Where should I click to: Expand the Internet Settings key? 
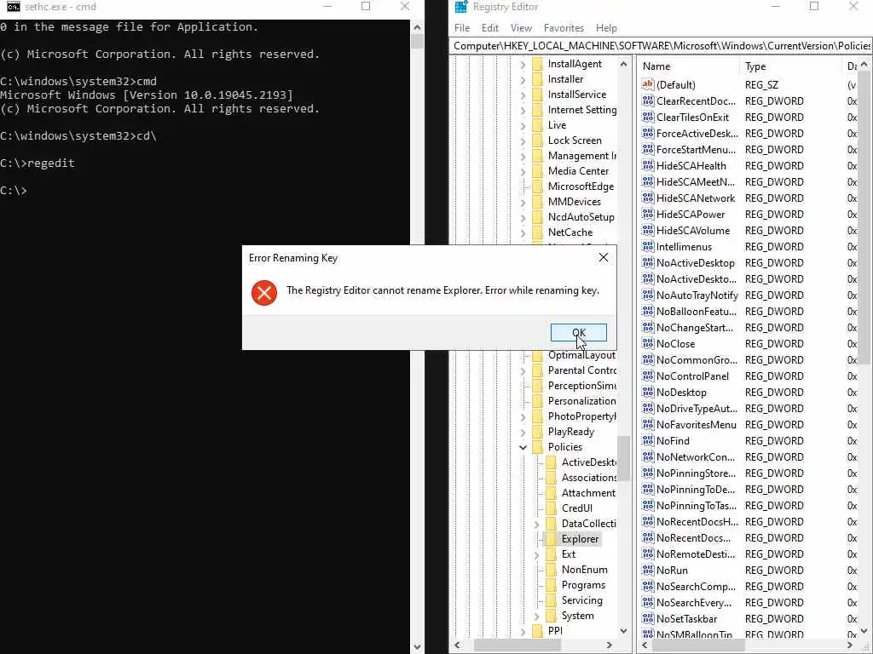(523, 110)
